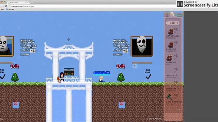This screenshot has width=218, height=122.
Task: Click the manyland.com address bar
Action: click(x=92, y=6)
